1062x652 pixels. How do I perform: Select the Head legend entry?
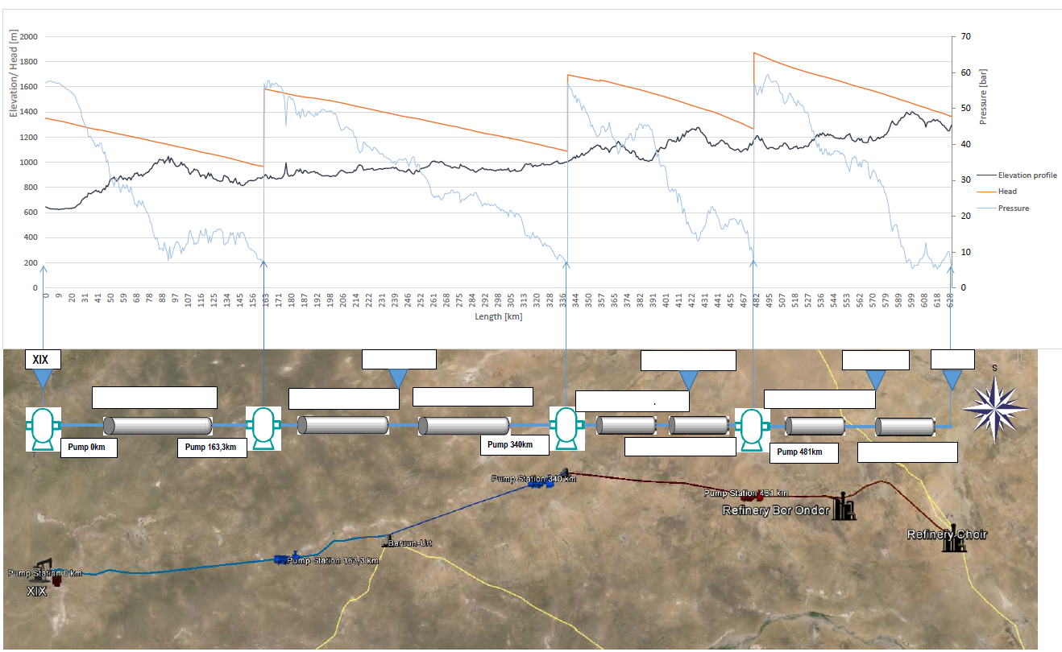(x=1006, y=192)
